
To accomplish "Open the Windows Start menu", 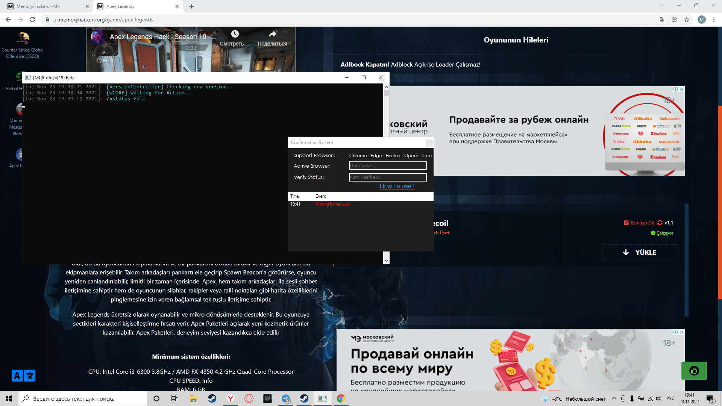I will pyautogui.click(x=9, y=398).
